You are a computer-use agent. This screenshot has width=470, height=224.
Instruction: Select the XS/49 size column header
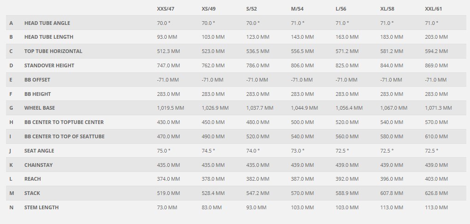point(208,9)
